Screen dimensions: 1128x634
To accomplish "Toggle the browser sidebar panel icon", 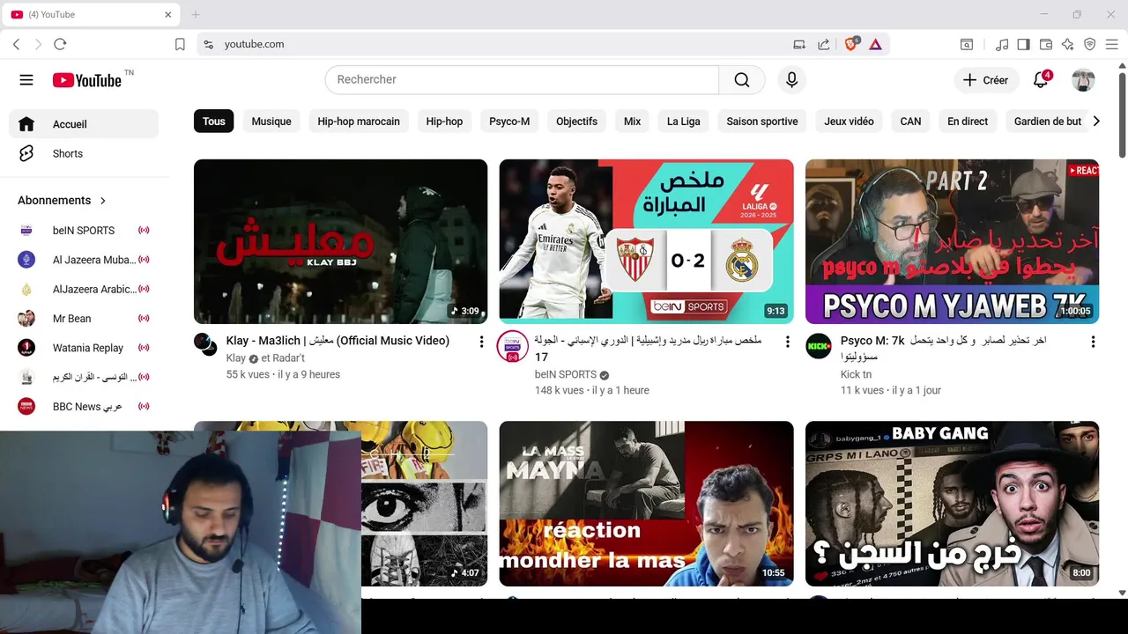I will 1024,44.
